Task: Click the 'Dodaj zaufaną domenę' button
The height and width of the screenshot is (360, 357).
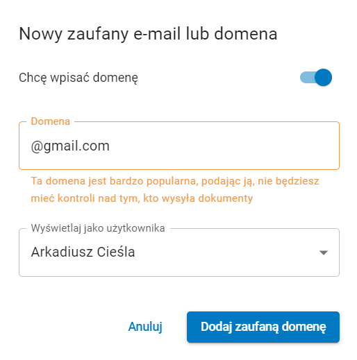Action: click(x=263, y=327)
